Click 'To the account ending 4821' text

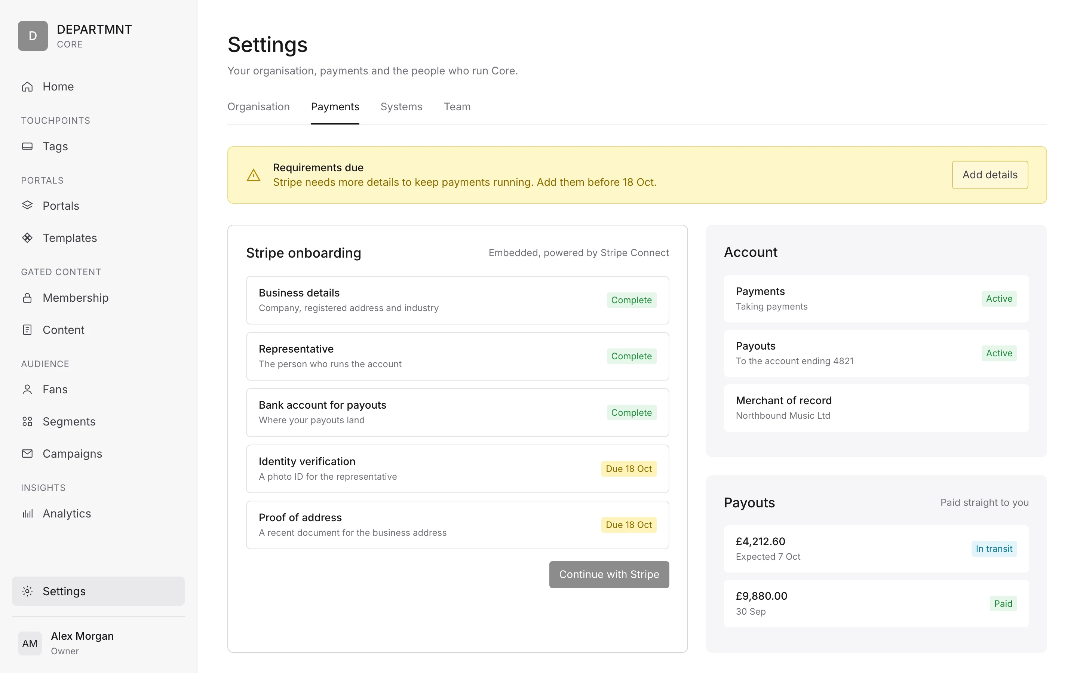tap(794, 361)
